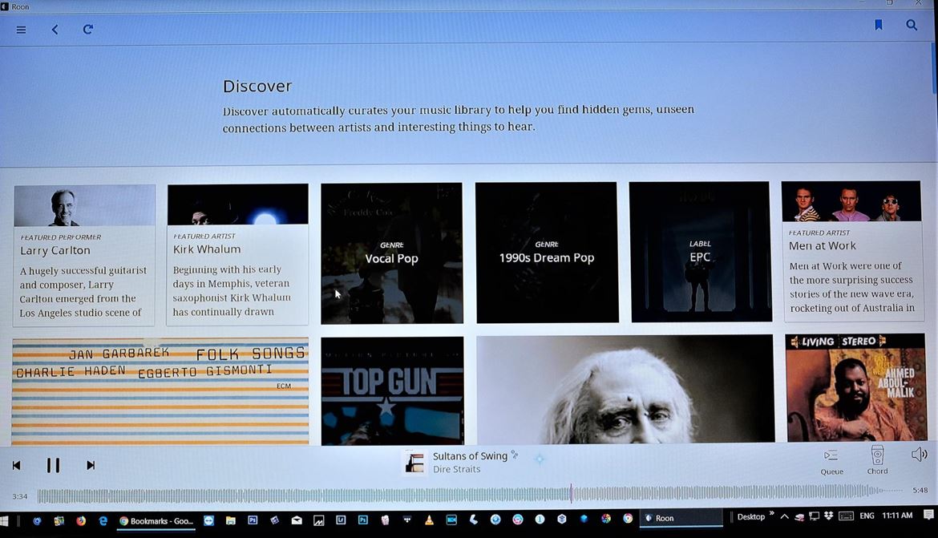
Task: Open the play Queue
Action: click(x=831, y=462)
